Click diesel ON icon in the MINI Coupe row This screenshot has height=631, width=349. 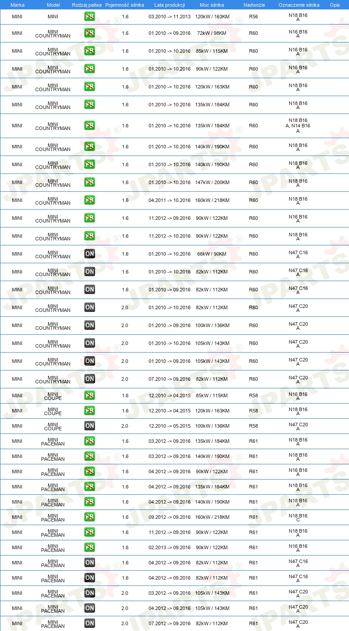[90, 426]
